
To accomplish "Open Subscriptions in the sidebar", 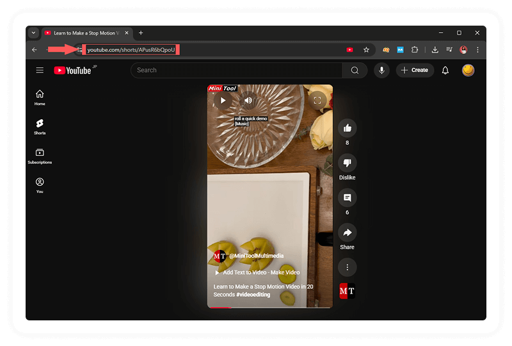I will click(40, 156).
